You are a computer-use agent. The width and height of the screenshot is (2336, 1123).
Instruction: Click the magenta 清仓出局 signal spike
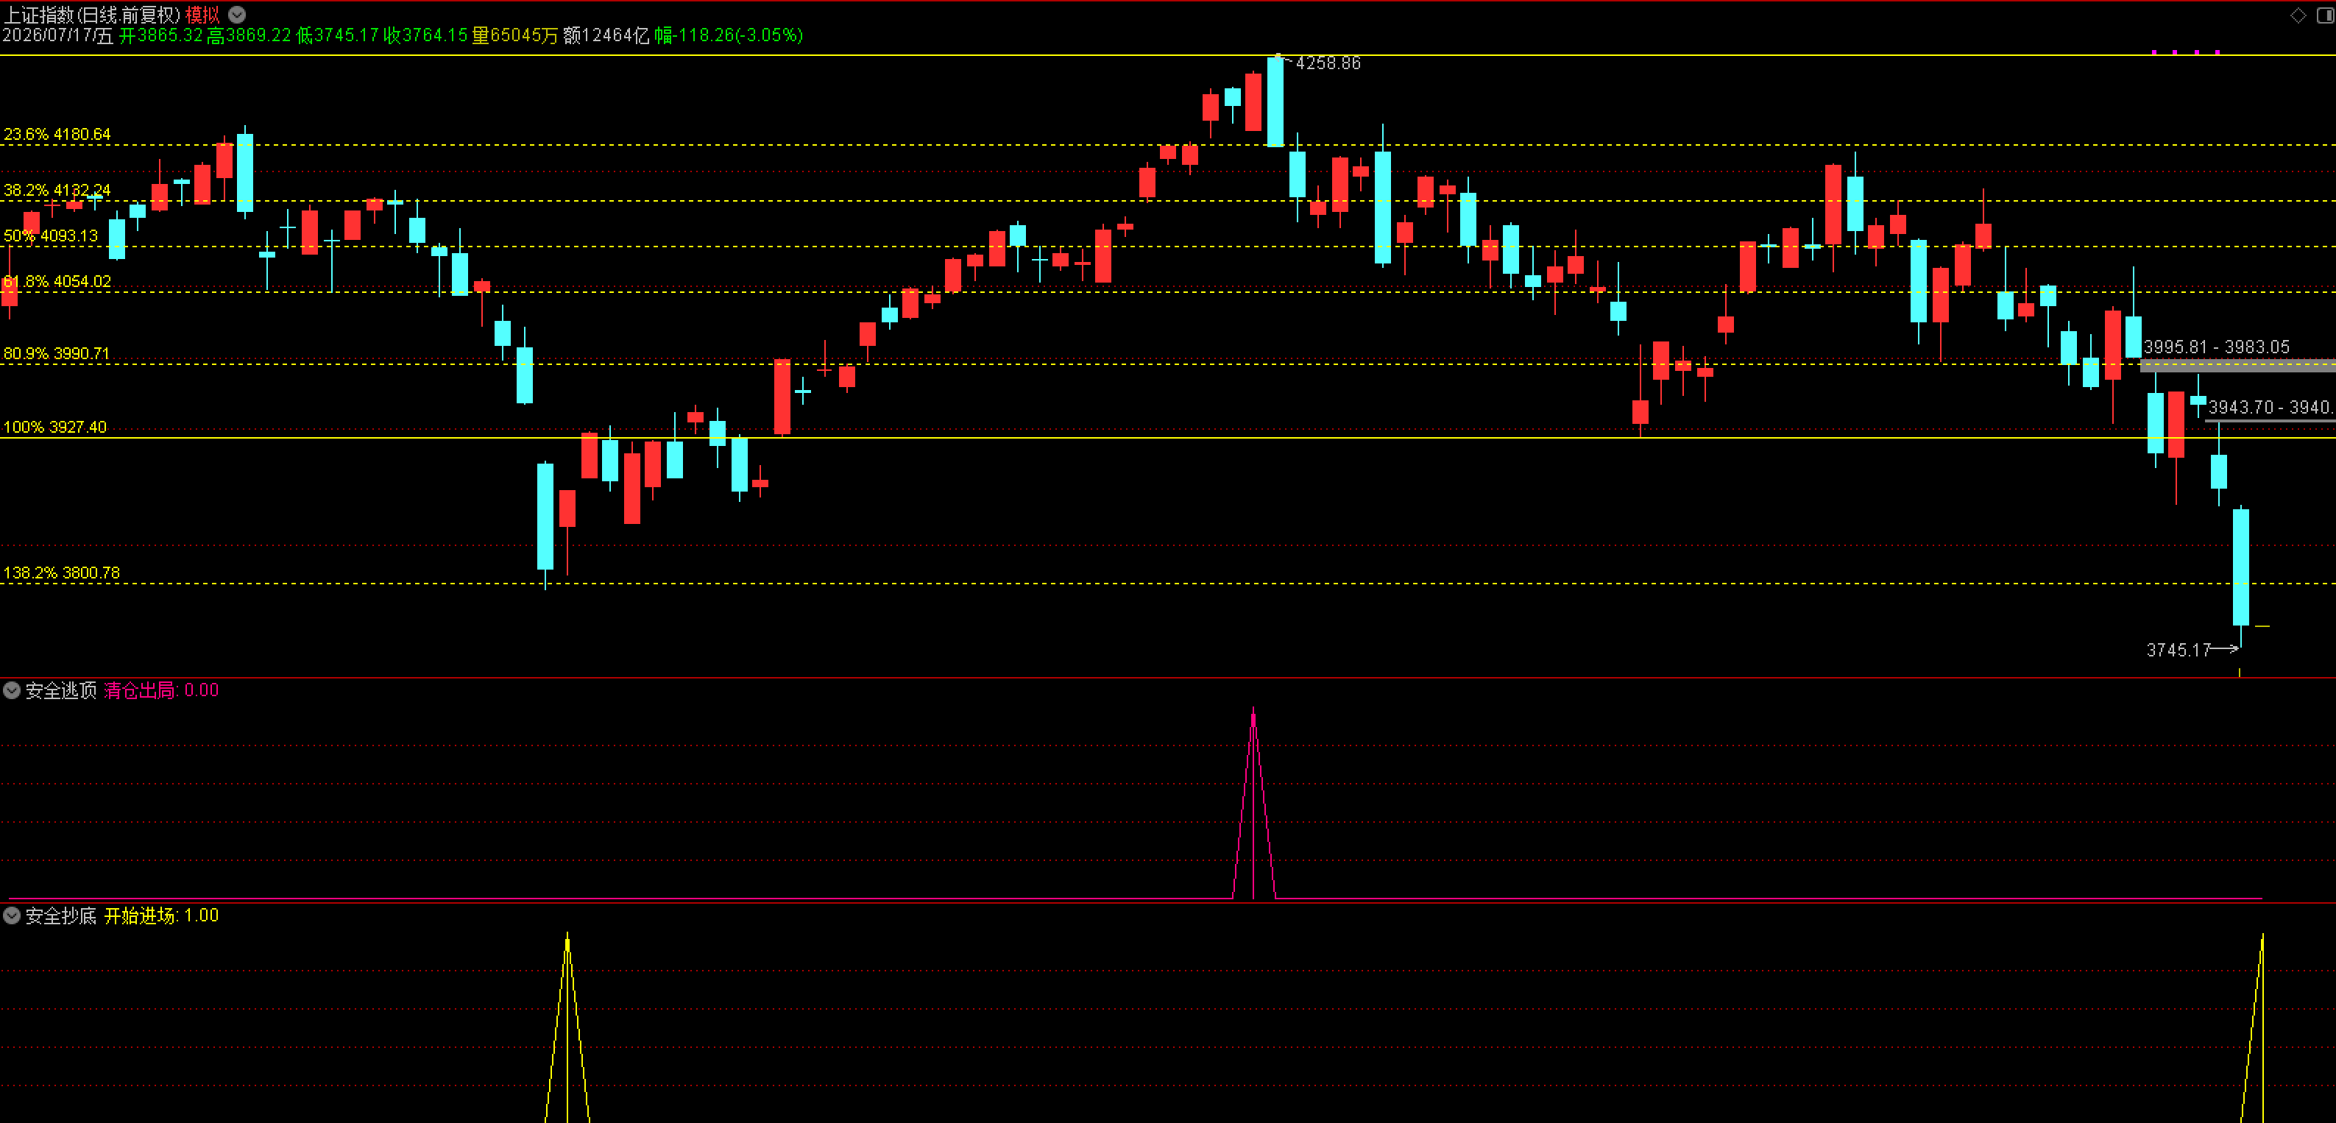(1253, 803)
